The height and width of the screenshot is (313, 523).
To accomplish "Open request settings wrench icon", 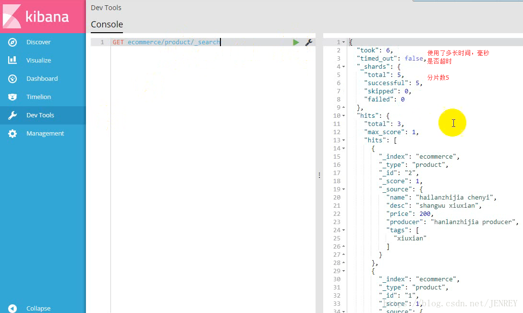I will click(309, 42).
